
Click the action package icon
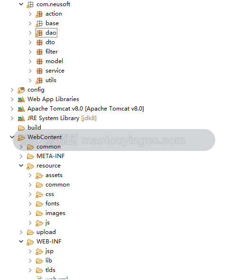tap(39, 14)
